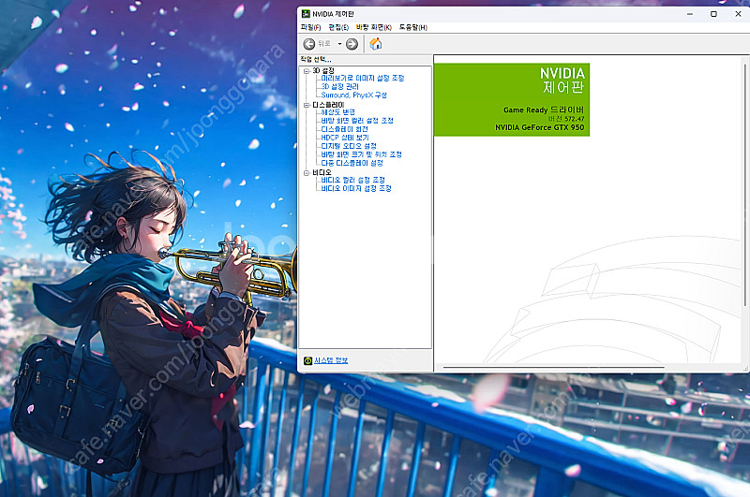Click the NVIDIA GeForce GTX 950 text
The width and height of the screenshot is (750, 497).
point(539,127)
